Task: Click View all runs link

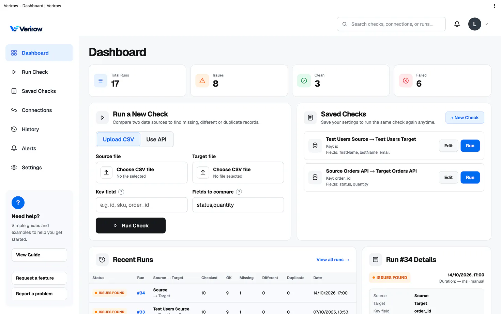Action: click(333, 260)
